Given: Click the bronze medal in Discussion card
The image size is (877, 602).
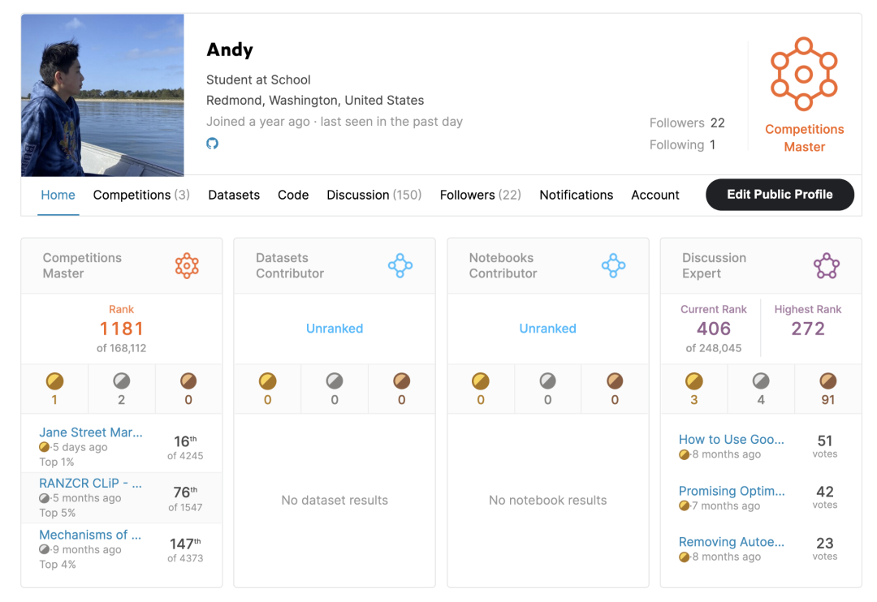Looking at the screenshot, I should [827, 381].
